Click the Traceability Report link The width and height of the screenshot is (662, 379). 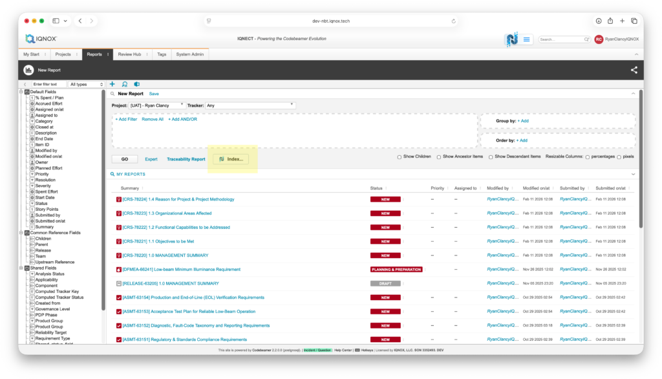point(186,159)
